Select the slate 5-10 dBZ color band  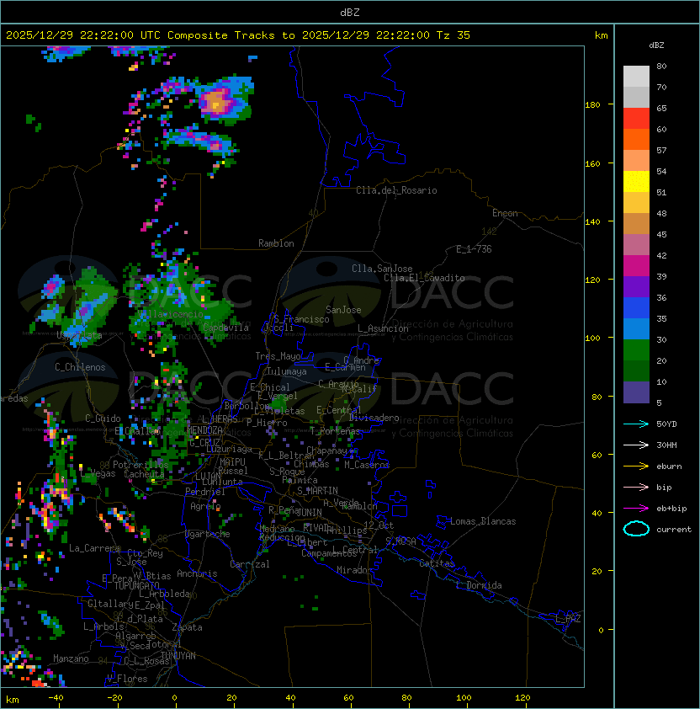pyautogui.click(x=636, y=392)
